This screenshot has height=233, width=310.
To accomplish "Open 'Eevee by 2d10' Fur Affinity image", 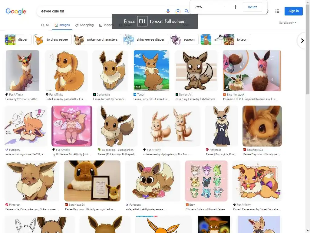I will 22,71.
